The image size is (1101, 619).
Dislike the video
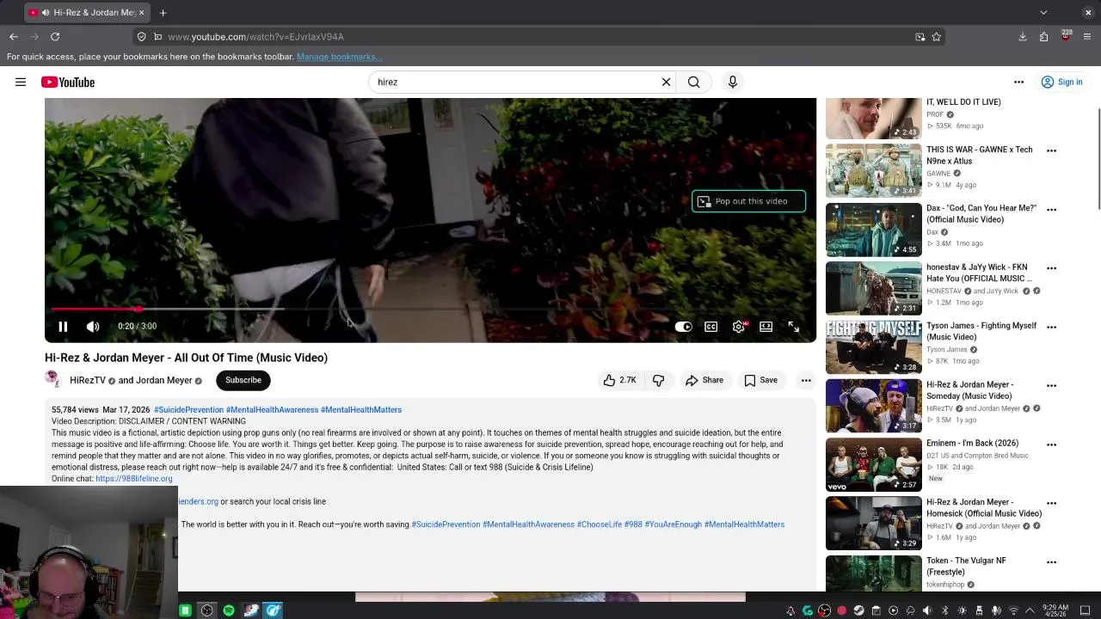[x=659, y=380]
